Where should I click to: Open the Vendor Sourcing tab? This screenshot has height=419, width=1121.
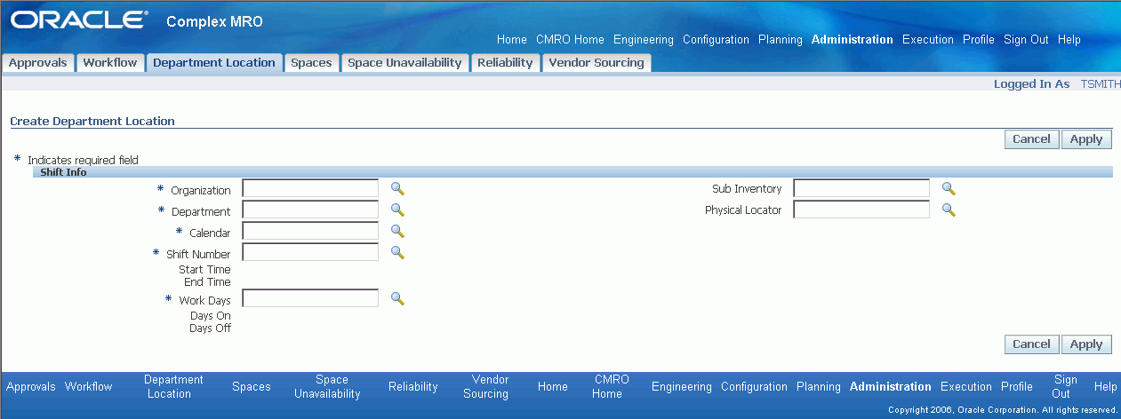tap(597, 63)
